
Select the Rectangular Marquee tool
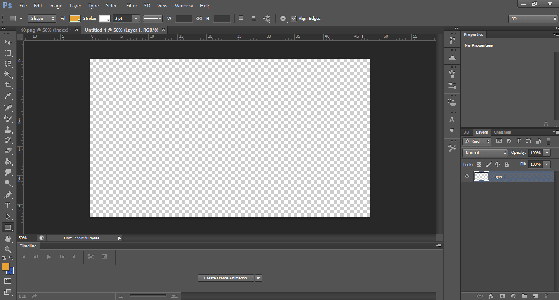(x=8, y=53)
